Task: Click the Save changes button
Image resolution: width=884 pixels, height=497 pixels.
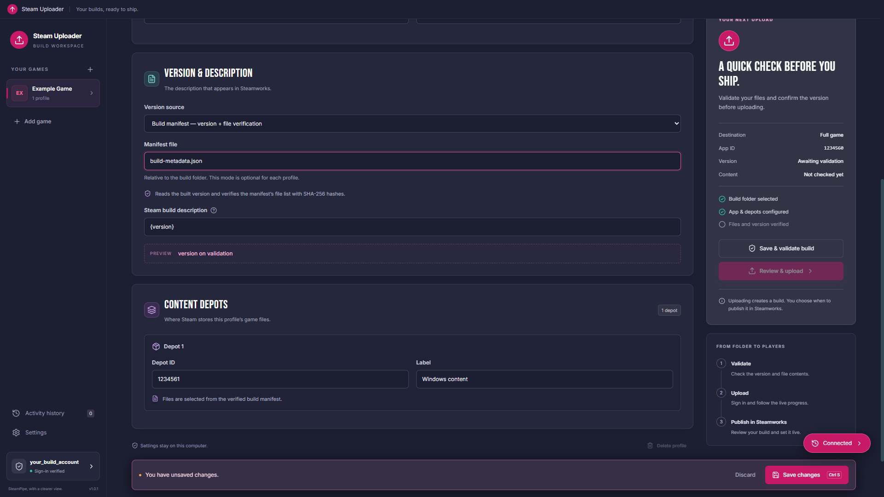Action: pyautogui.click(x=807, y=475)
